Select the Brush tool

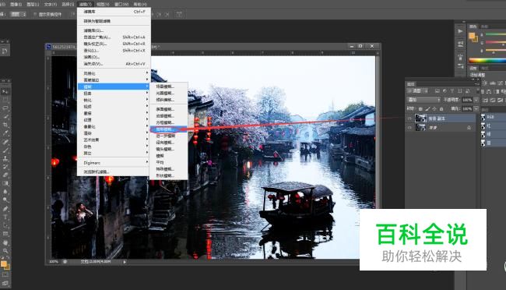tap(5, 150)
